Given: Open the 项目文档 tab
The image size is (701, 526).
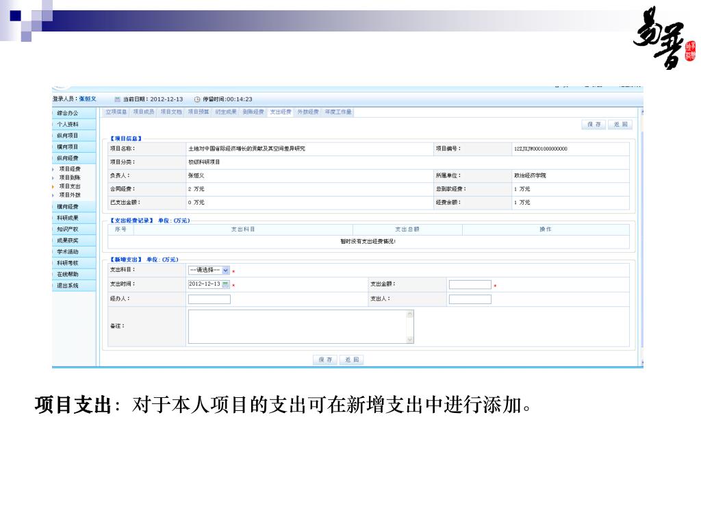Looking at the screenshot, I should (x=171, y=112).
